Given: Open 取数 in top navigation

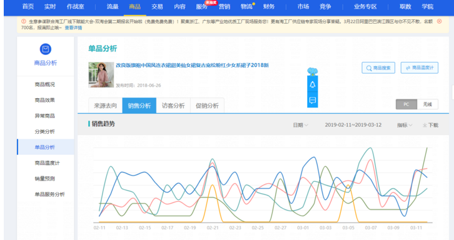Looking at the screenshot, I should pyautogui.click(x=405, y=6).
